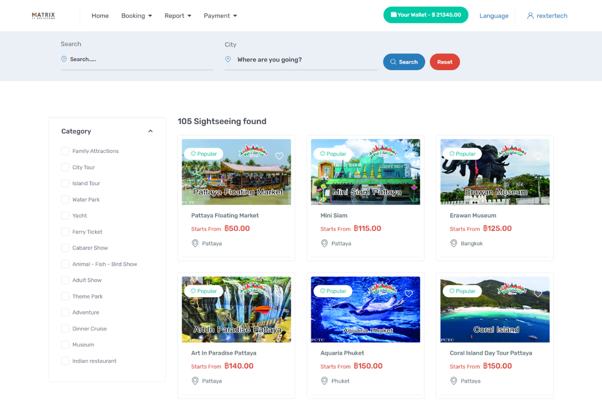Go to the Home menu item
Image resolution: width=602 pixels, height=409 pixels.
click(100, 16)
